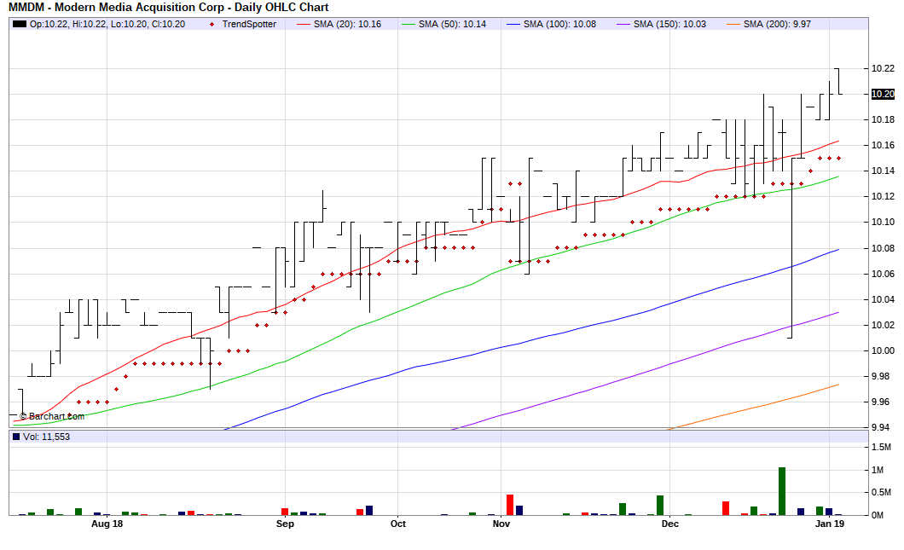Click the tallest green volume bar in late December

782,491
